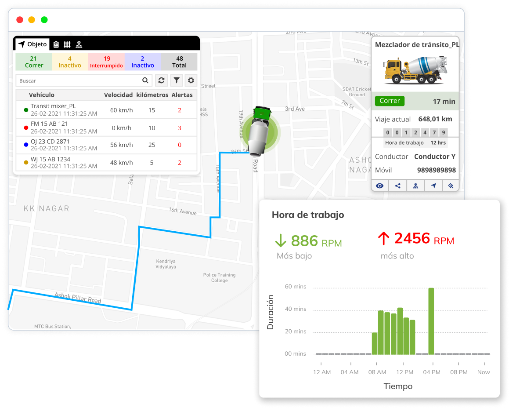Image resolution: width=509 pixels, height=408 pixels.
Task: Click the Mezclador de tránsito_PL title
Action: click(417, 44)
